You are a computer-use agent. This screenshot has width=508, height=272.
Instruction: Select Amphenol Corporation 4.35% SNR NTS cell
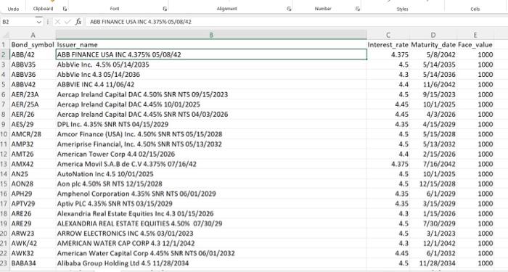211,194
